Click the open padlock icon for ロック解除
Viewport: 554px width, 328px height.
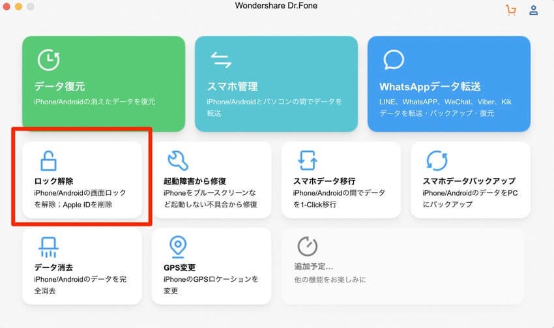pyautogui.click(x=48, y=161)
